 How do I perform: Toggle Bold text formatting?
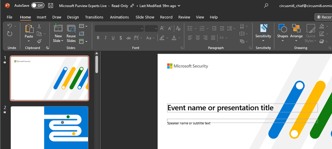coord(98,38)
